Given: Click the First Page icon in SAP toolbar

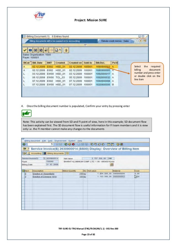Looking at the screenshot, I should 92,144.
